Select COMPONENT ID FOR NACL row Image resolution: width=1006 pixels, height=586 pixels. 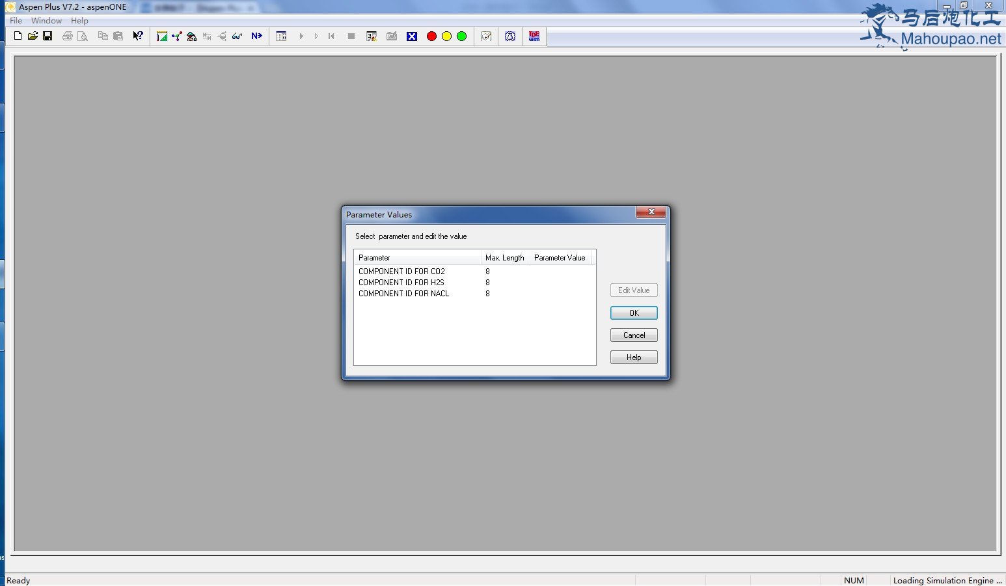pyautogui.click(x=474, y=294)
